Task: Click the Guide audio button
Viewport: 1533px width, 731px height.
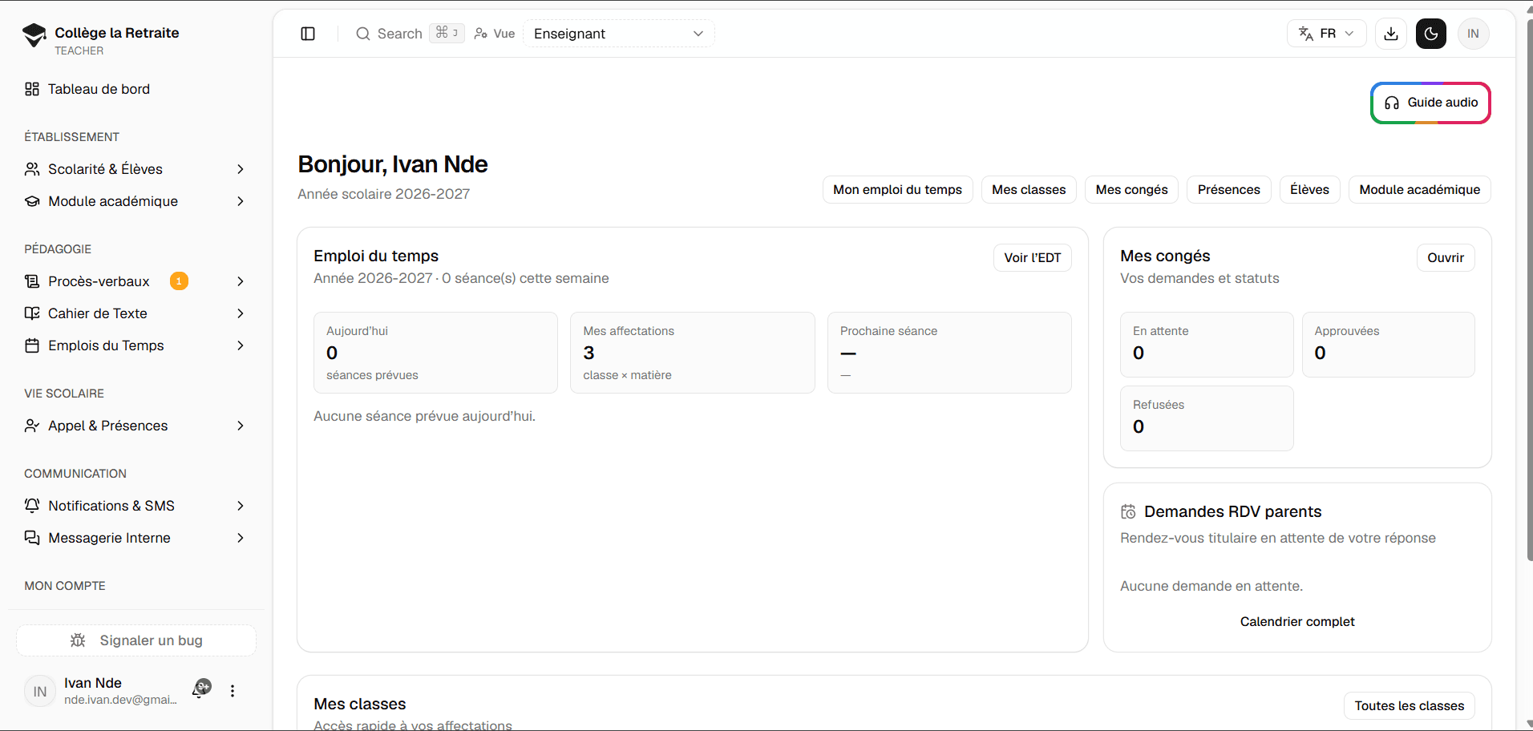Action: coord(1430,103)
